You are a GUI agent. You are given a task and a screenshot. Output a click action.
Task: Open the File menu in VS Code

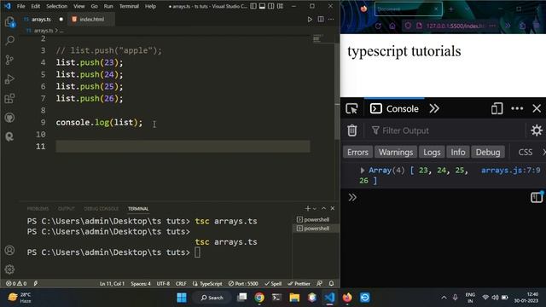point(20,6)
